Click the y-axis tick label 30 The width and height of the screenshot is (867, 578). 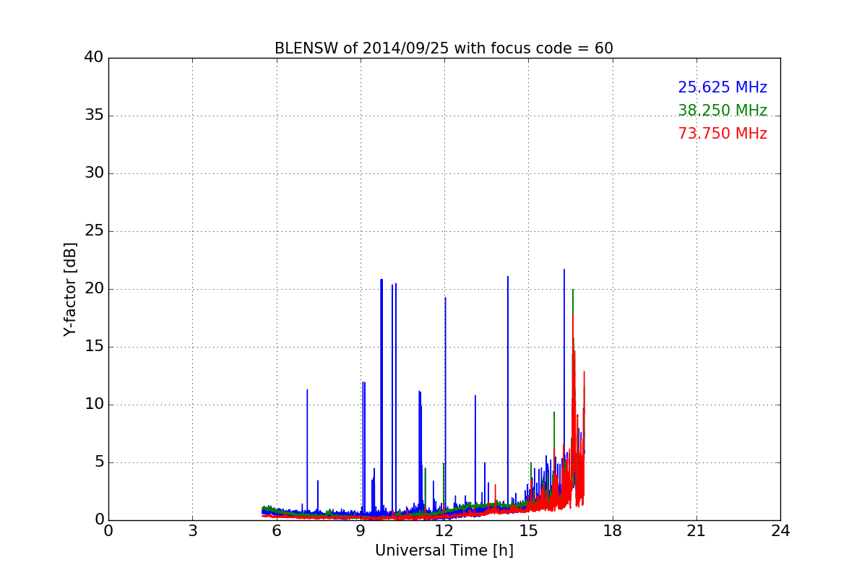point(94,173)
